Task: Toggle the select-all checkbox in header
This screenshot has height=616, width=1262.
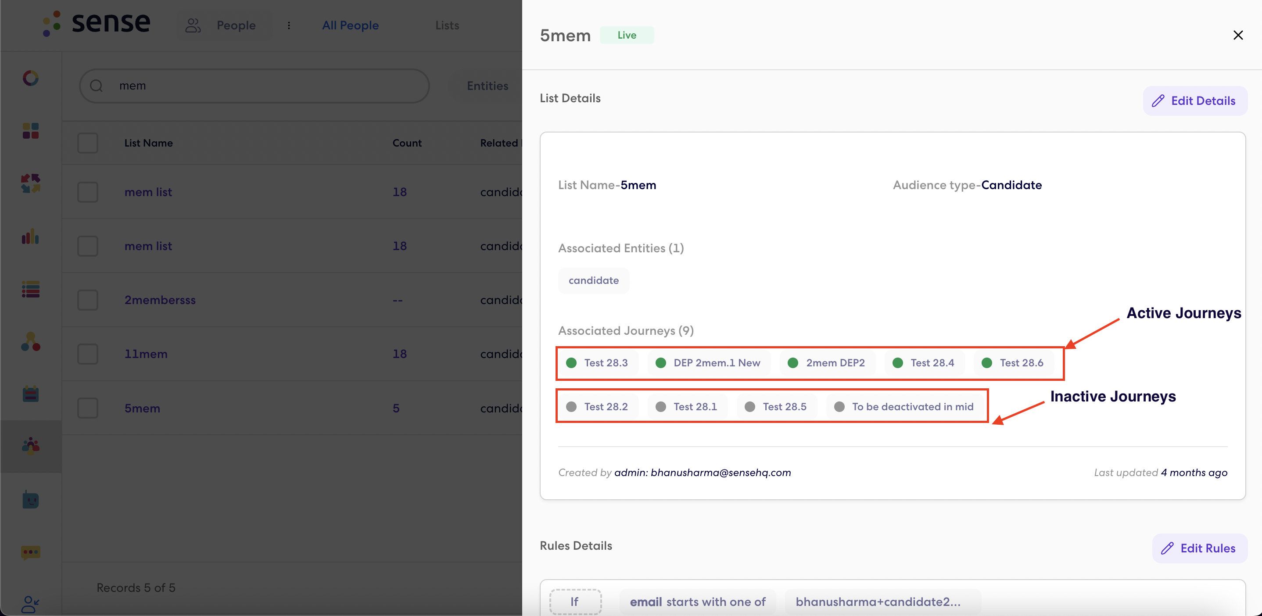Action: [88, 143]
